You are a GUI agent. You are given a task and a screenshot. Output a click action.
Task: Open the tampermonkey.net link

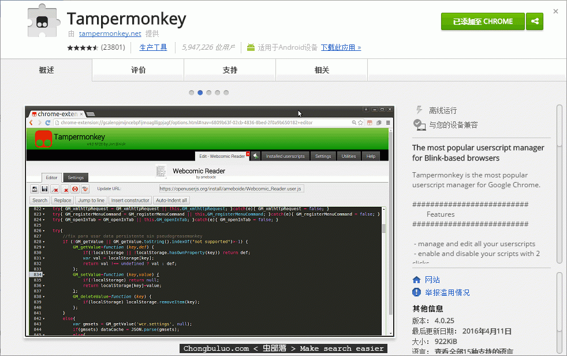coord(110,34)
